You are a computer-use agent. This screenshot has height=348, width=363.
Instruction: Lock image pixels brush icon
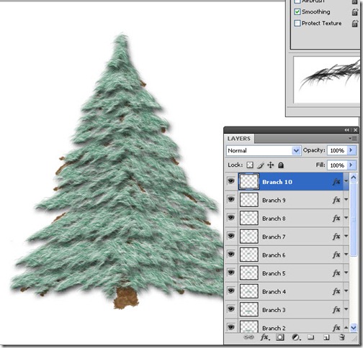coord(261,165)
